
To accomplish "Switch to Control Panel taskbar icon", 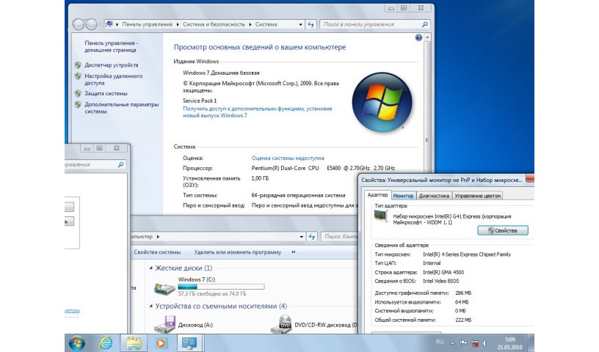I will coord(189,343).
